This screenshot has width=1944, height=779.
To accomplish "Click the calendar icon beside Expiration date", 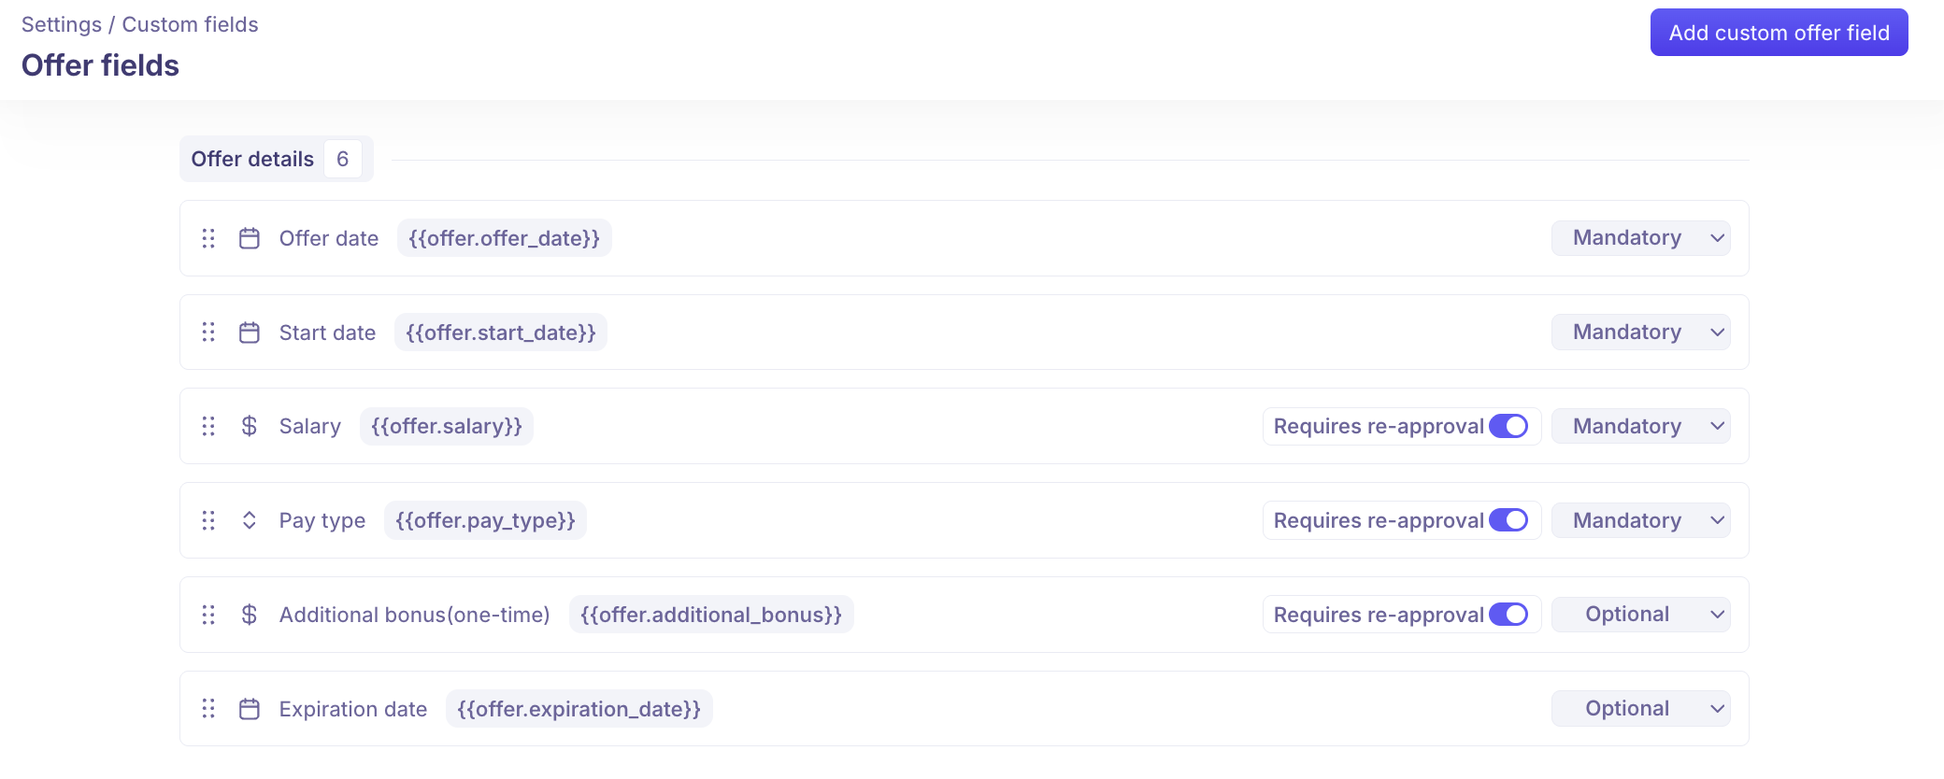I will [x=250, y=709].
